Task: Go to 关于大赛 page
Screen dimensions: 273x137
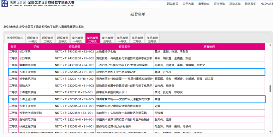Action: [188, 4]
